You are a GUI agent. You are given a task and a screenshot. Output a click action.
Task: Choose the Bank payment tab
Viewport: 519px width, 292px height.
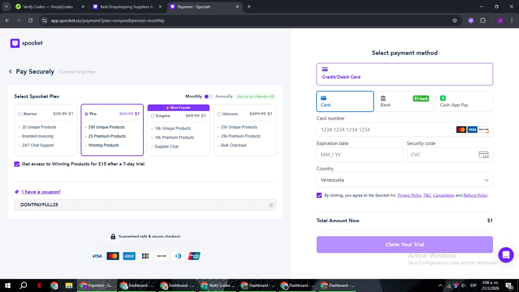(x=404, y=101)
